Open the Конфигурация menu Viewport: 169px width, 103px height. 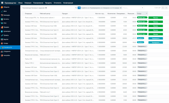68,3
